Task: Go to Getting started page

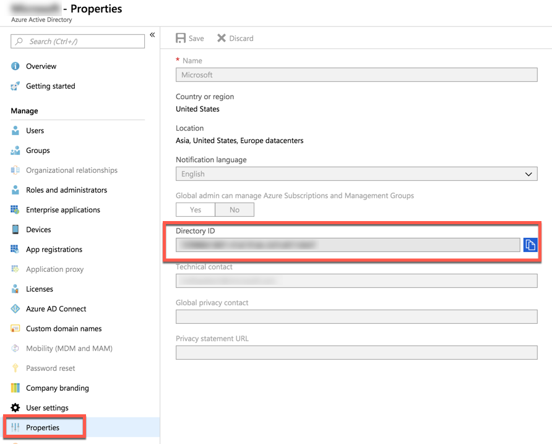Action: pyautogui.click(x=50, y=86)
